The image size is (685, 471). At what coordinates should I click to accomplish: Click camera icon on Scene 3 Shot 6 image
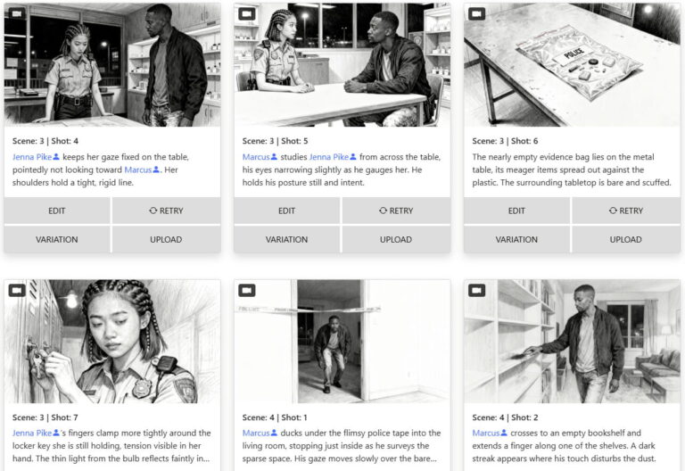click(477, 14)
